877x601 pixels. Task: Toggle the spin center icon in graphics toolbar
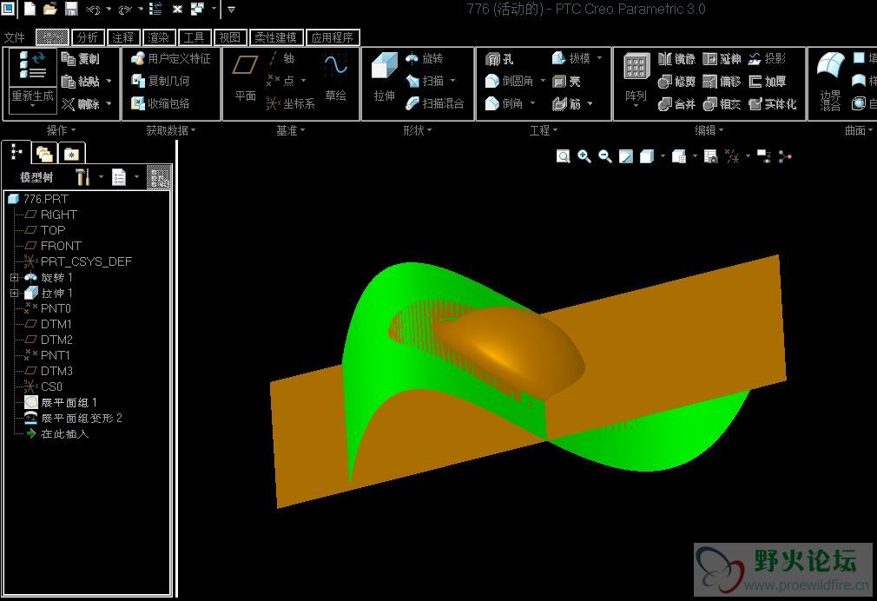[785, 156]
